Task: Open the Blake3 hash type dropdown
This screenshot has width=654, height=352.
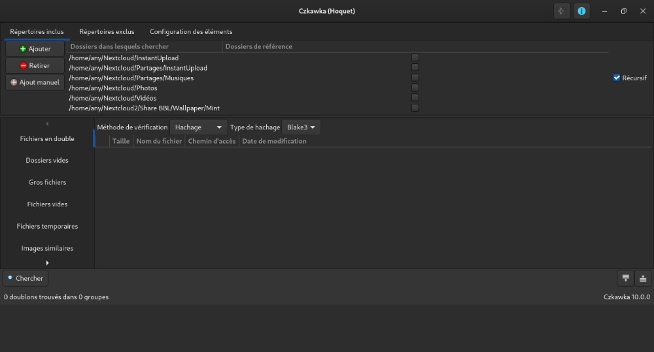Action: 301,127
